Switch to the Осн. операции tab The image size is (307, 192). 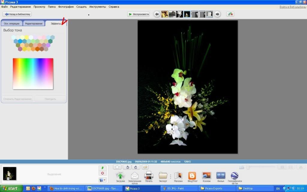coord(12,23)
